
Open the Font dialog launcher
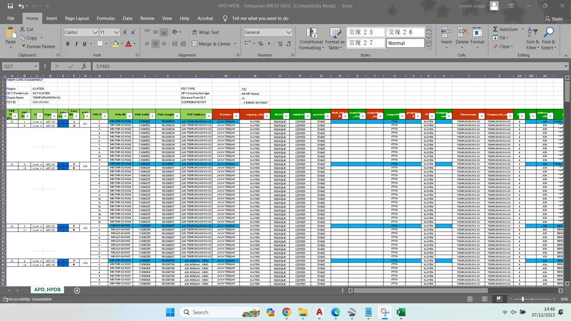tap(137, 55)
